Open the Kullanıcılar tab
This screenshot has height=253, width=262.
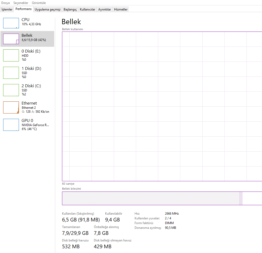pyautogui.click(x=88, y=9)
